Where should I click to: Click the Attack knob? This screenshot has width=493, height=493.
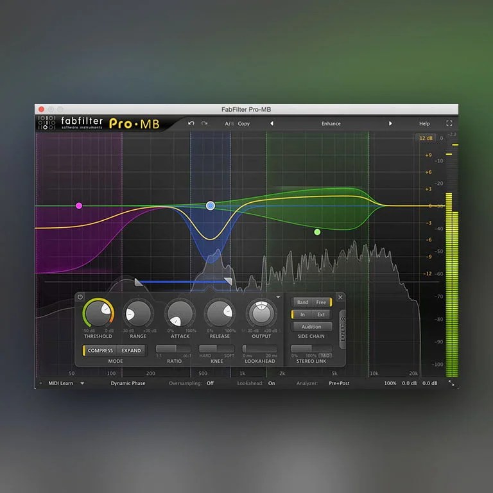click(180, 313)
